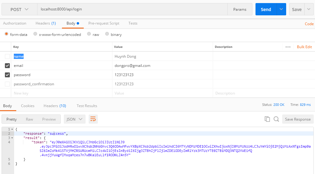Click the Save button
Image resolution: width=315 pixels, height=174 pixels.
pos(297,9)
